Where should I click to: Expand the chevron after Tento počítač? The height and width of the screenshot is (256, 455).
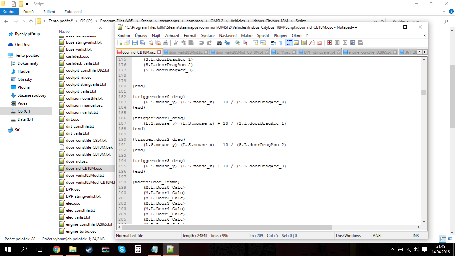(77, 21)
